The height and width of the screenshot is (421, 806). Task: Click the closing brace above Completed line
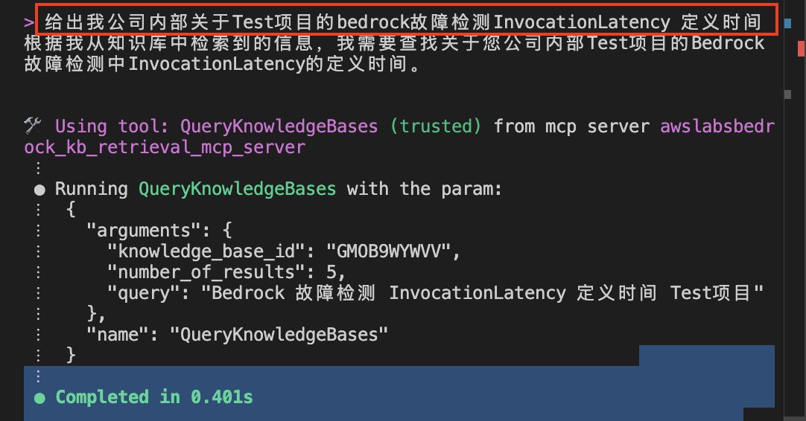[x=71, y=355]
